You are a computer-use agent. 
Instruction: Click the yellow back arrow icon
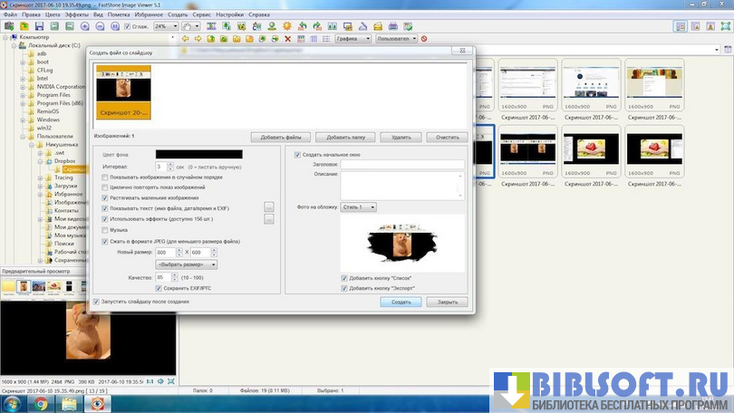[186, 39]
